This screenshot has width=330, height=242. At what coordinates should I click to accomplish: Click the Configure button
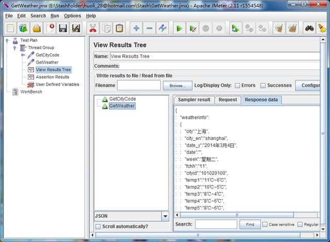(x=308, y=86)
